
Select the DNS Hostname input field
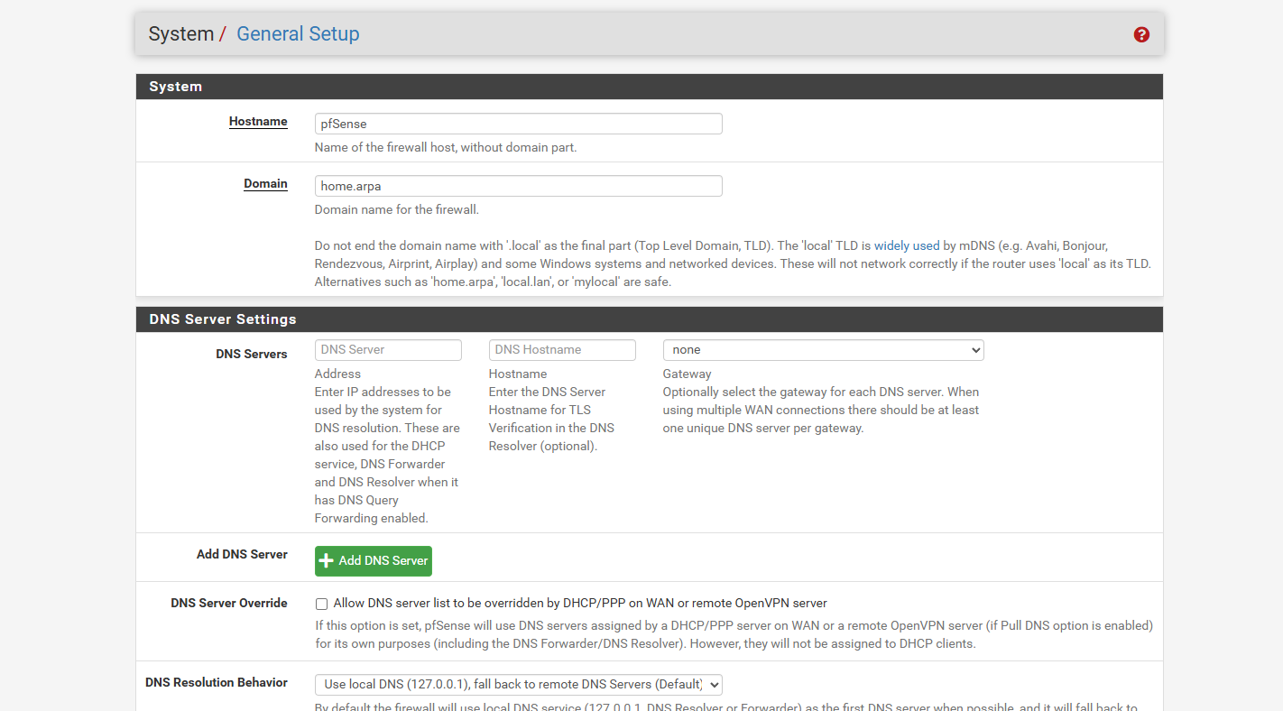[561, 350]
